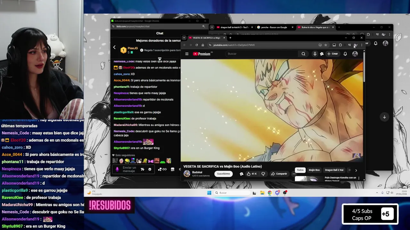Click the Suscribirme button
Image resolution: width=410 pixels, height=230 pixels.
[223, 174]
